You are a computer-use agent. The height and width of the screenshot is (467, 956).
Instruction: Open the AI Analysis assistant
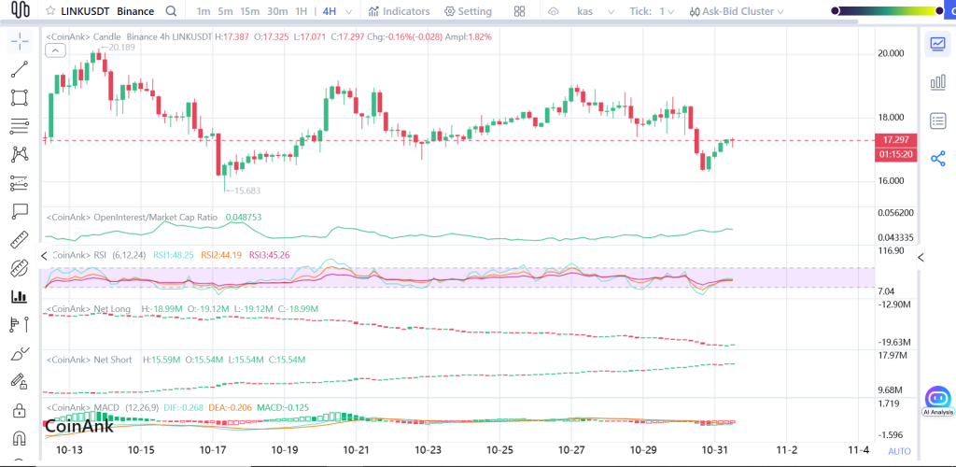coord(937,400)
